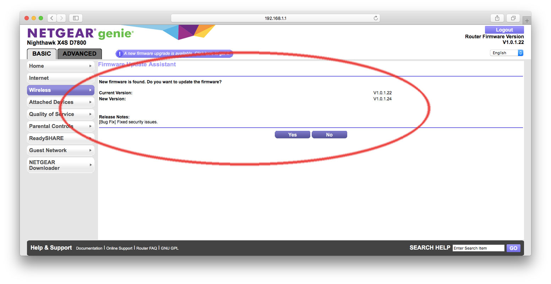Click the Nighthawk X4S D7800 model name
The height and width of the screenshot is (284, 551).
[x=56, y=43]
